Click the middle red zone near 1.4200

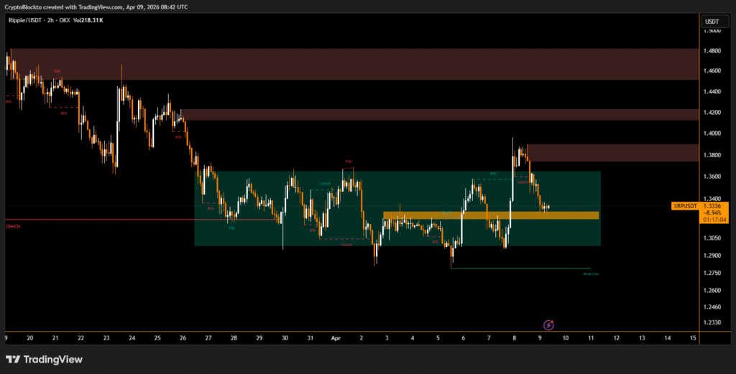pos(438,114)
